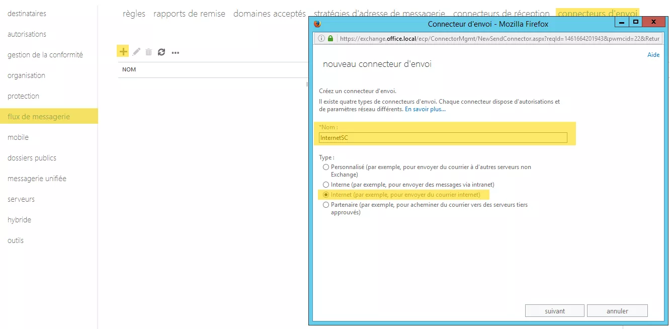Select the Partenaire connector type
The image size is (670, 329).
click(326, 205)
